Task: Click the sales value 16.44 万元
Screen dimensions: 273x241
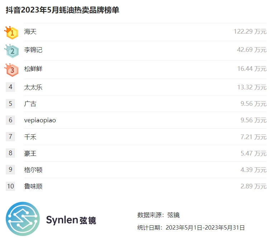Action: 252,69
